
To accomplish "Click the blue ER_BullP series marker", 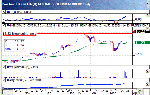I will (8, 12).
